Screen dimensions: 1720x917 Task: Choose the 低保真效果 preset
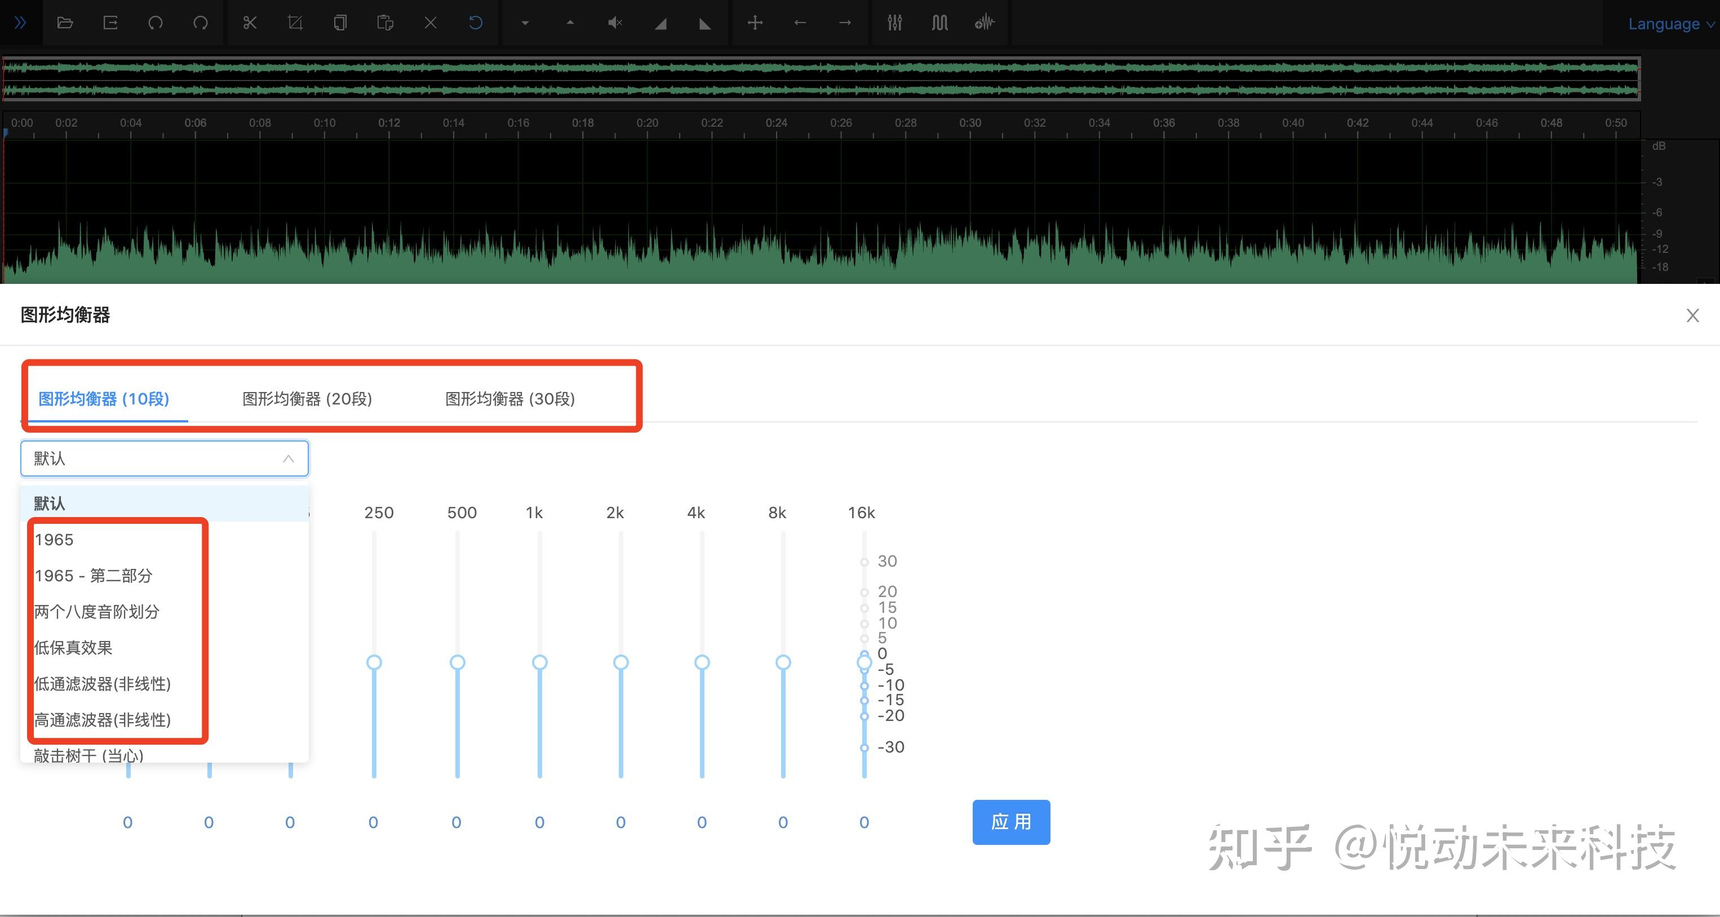pyautogui.click(x=164, y=647)
